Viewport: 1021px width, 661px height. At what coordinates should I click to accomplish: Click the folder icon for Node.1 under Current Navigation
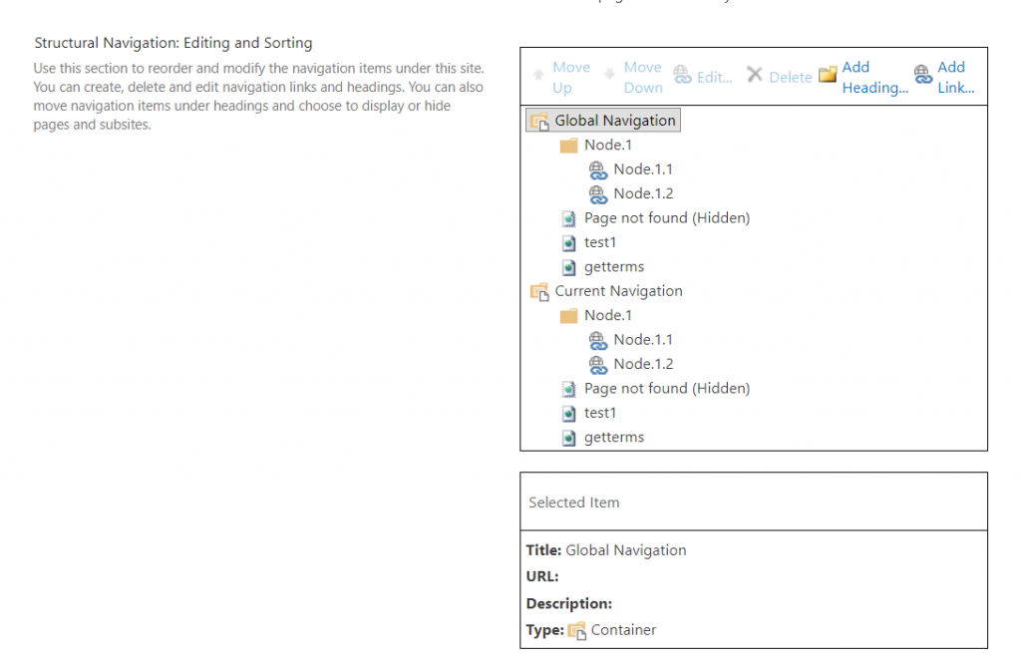tap(568, 314)
